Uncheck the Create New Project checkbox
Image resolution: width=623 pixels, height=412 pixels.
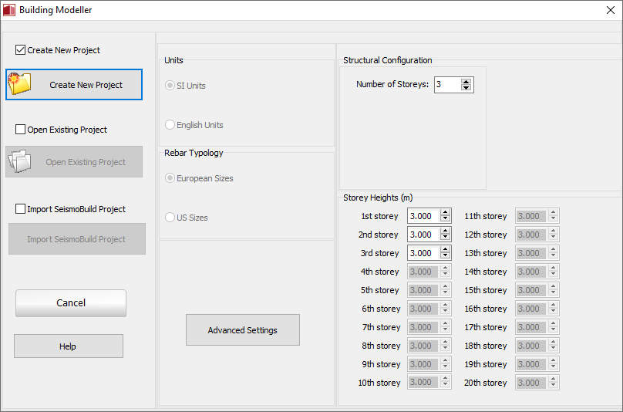pyautogui.click(x=21, y=50)
